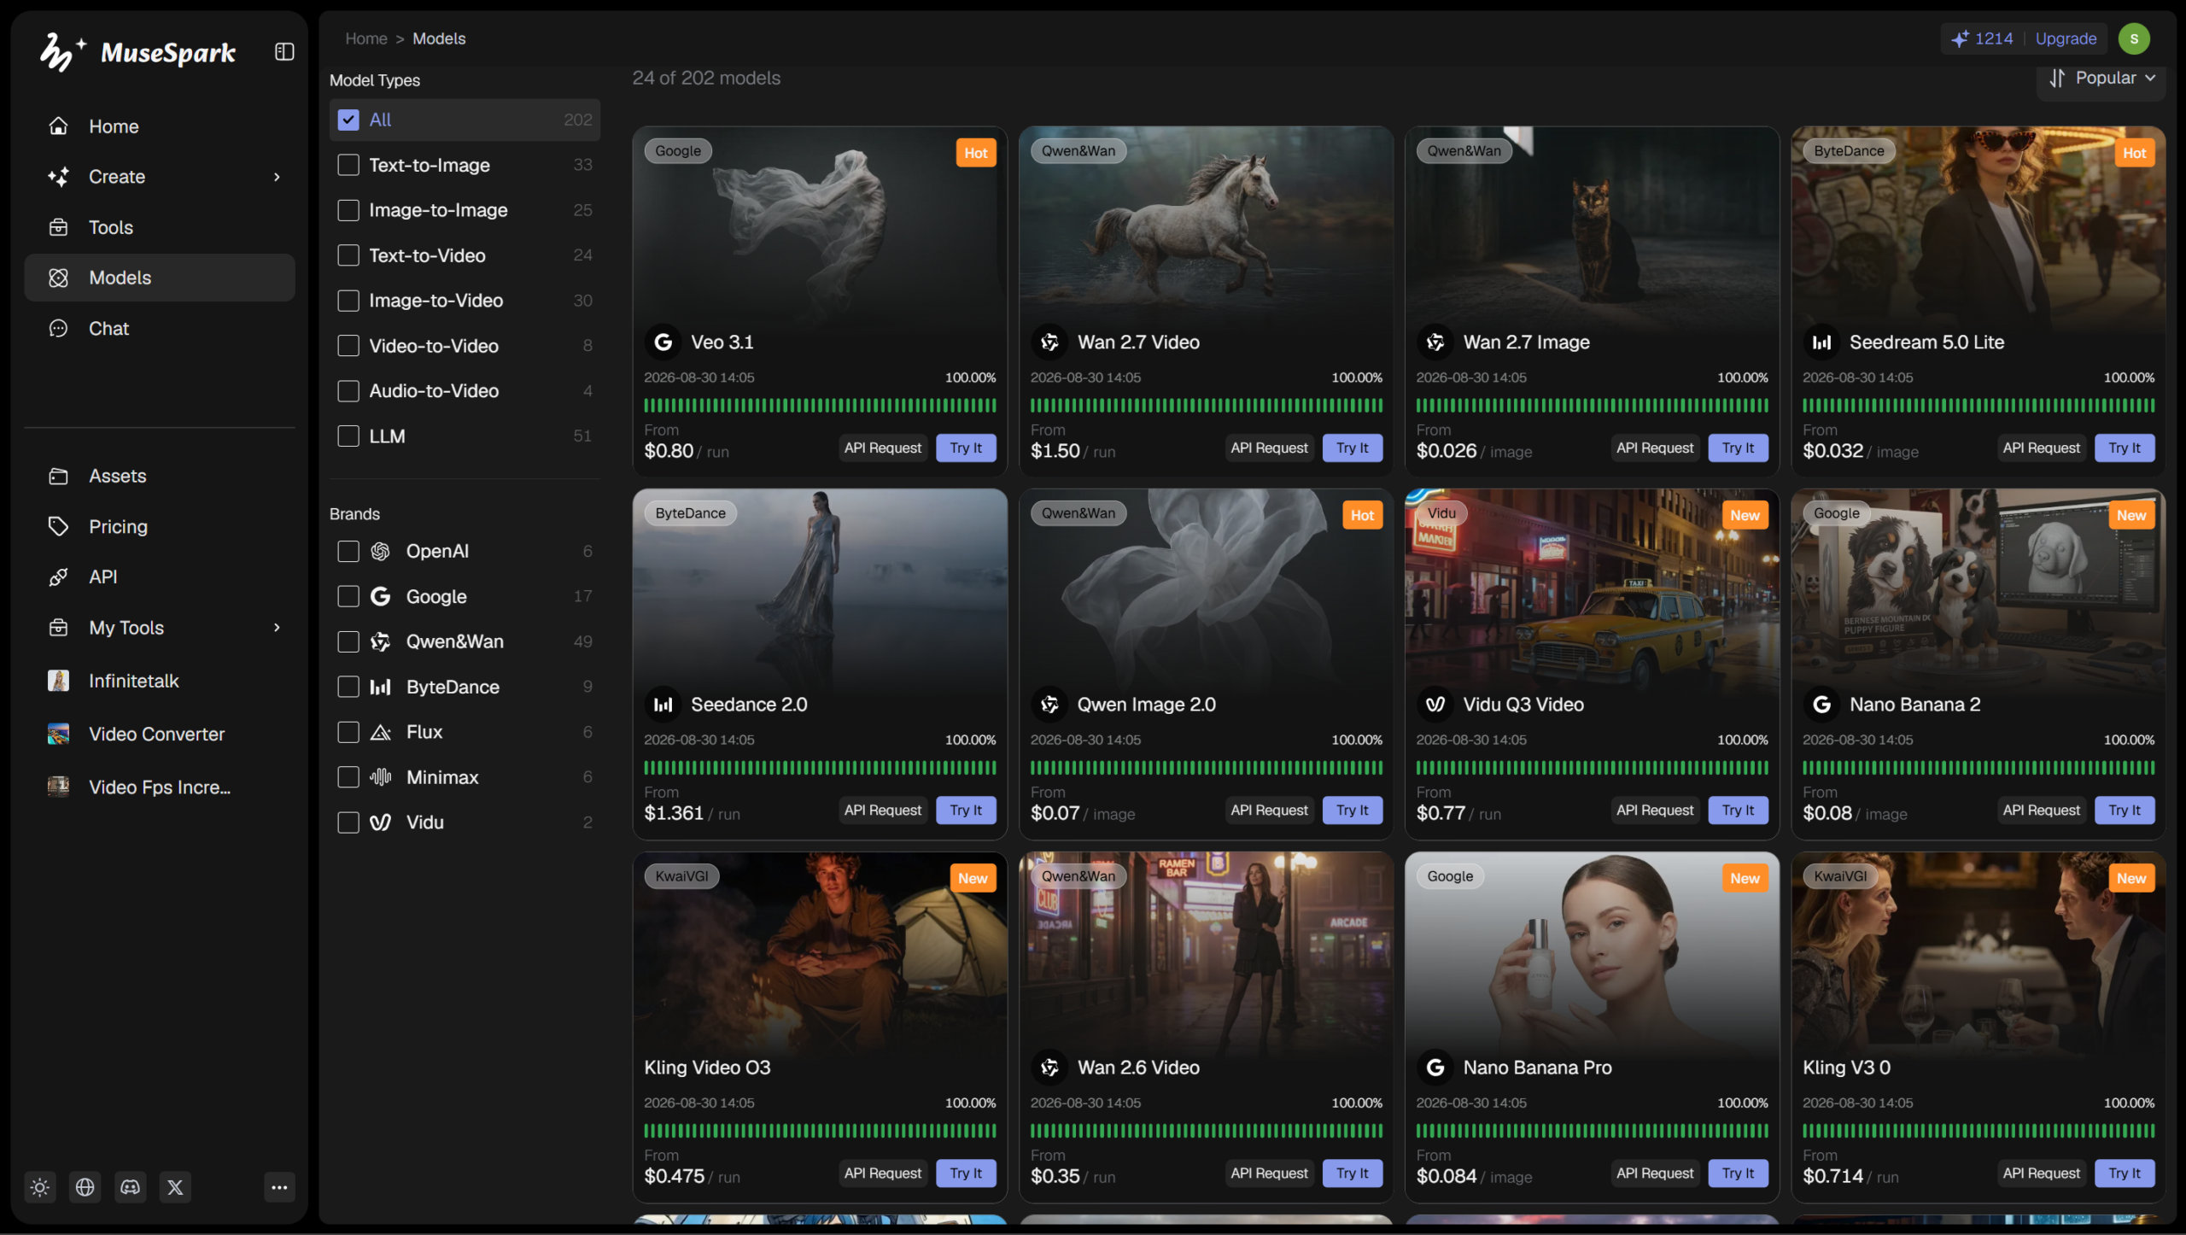The width and height of the screenshot is (2186, 1235).
Task: Click Try It on Veo 3.1
Action: tap(966, 448)
